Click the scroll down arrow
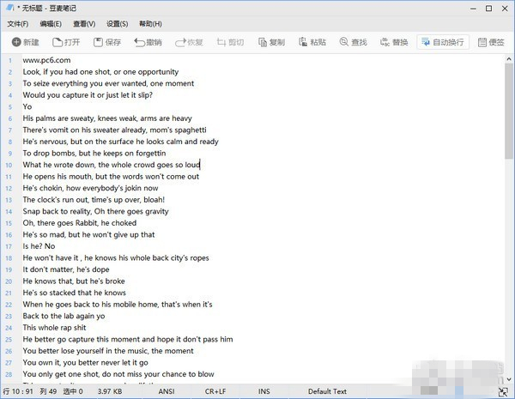515x399 pixels. pyautogui.click(x=509, y=379)
